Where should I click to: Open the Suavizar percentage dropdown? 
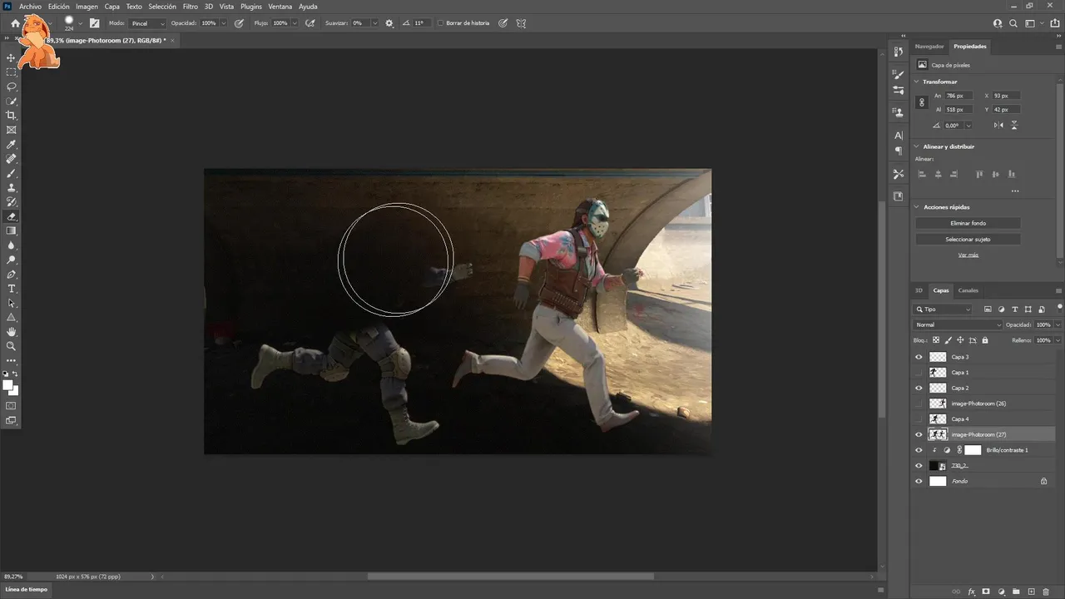click(x=374, y=23)
